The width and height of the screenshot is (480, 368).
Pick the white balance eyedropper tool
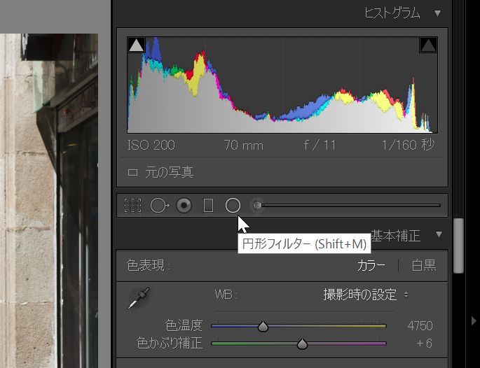(x=139, y=298)
